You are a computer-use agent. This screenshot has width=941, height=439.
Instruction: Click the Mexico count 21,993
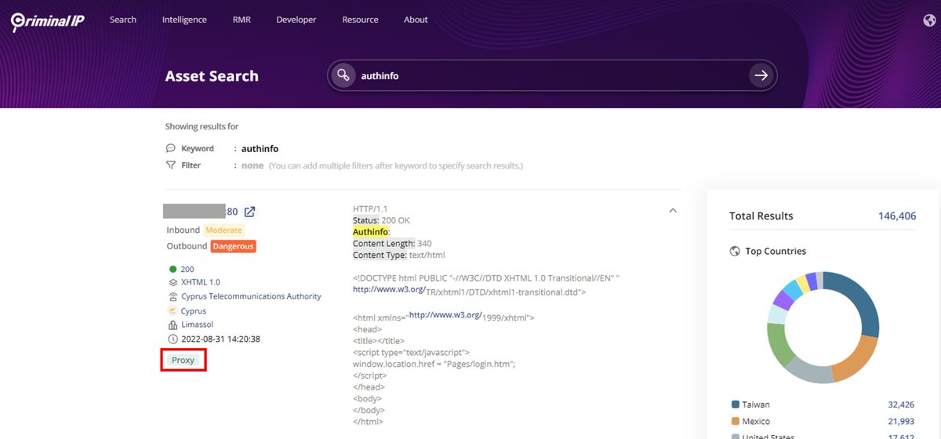coord(901,422)
